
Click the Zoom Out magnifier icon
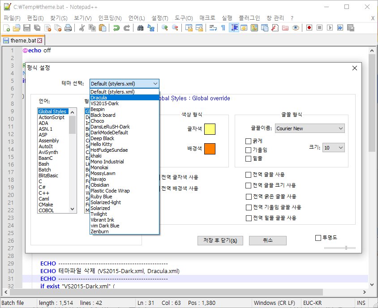175,28
